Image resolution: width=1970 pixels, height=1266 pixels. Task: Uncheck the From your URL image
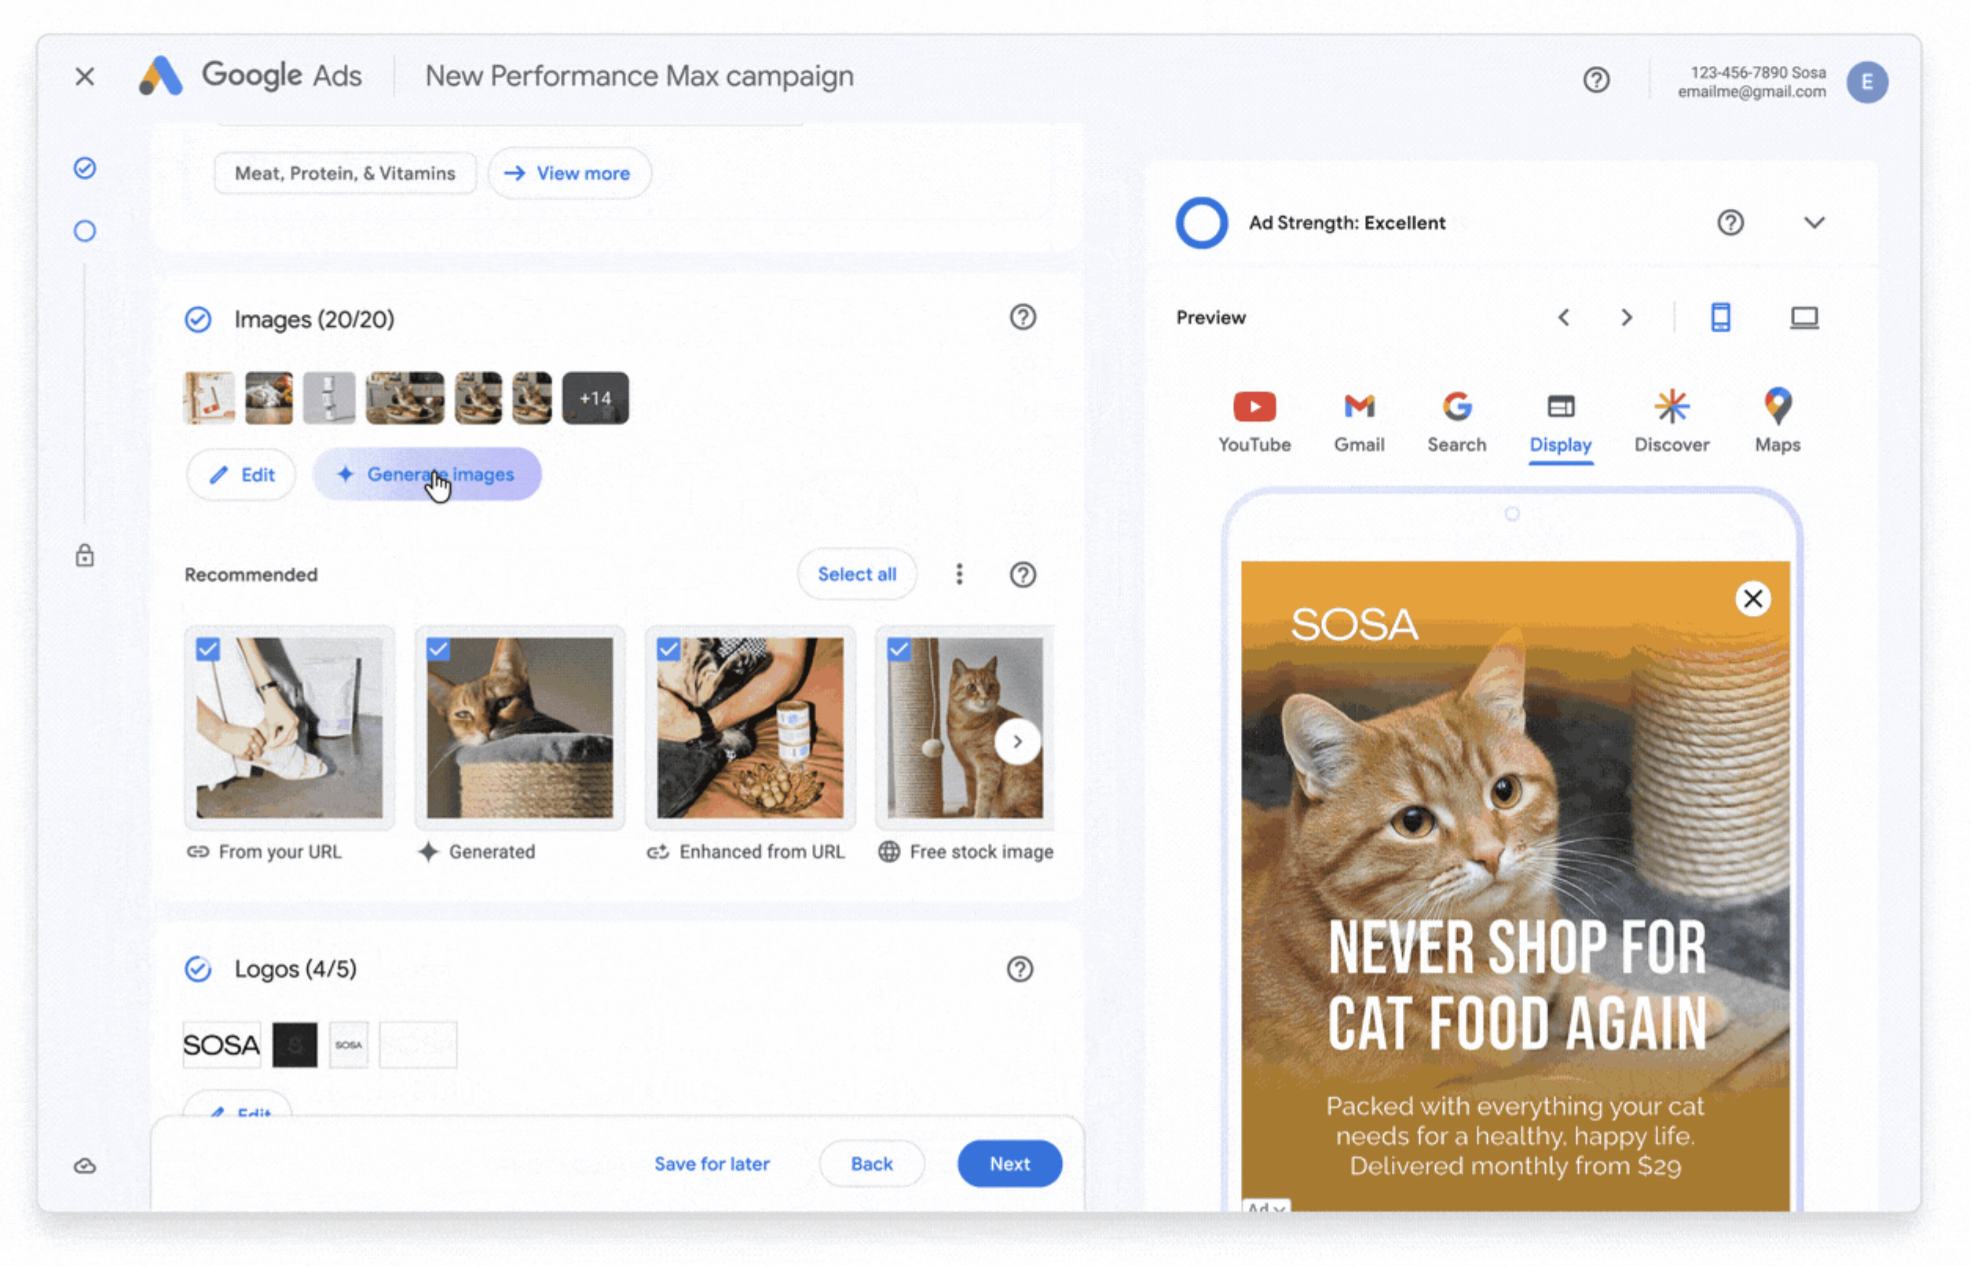coord(208,649)
